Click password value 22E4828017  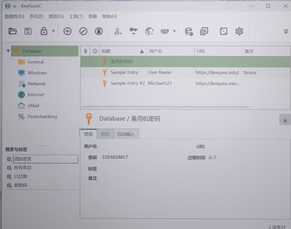click(115, 157)
